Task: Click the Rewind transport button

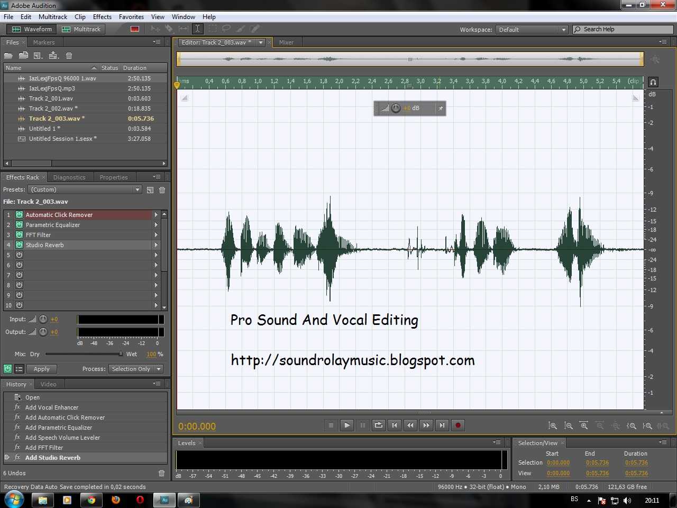Action: [x=410, y=425]
